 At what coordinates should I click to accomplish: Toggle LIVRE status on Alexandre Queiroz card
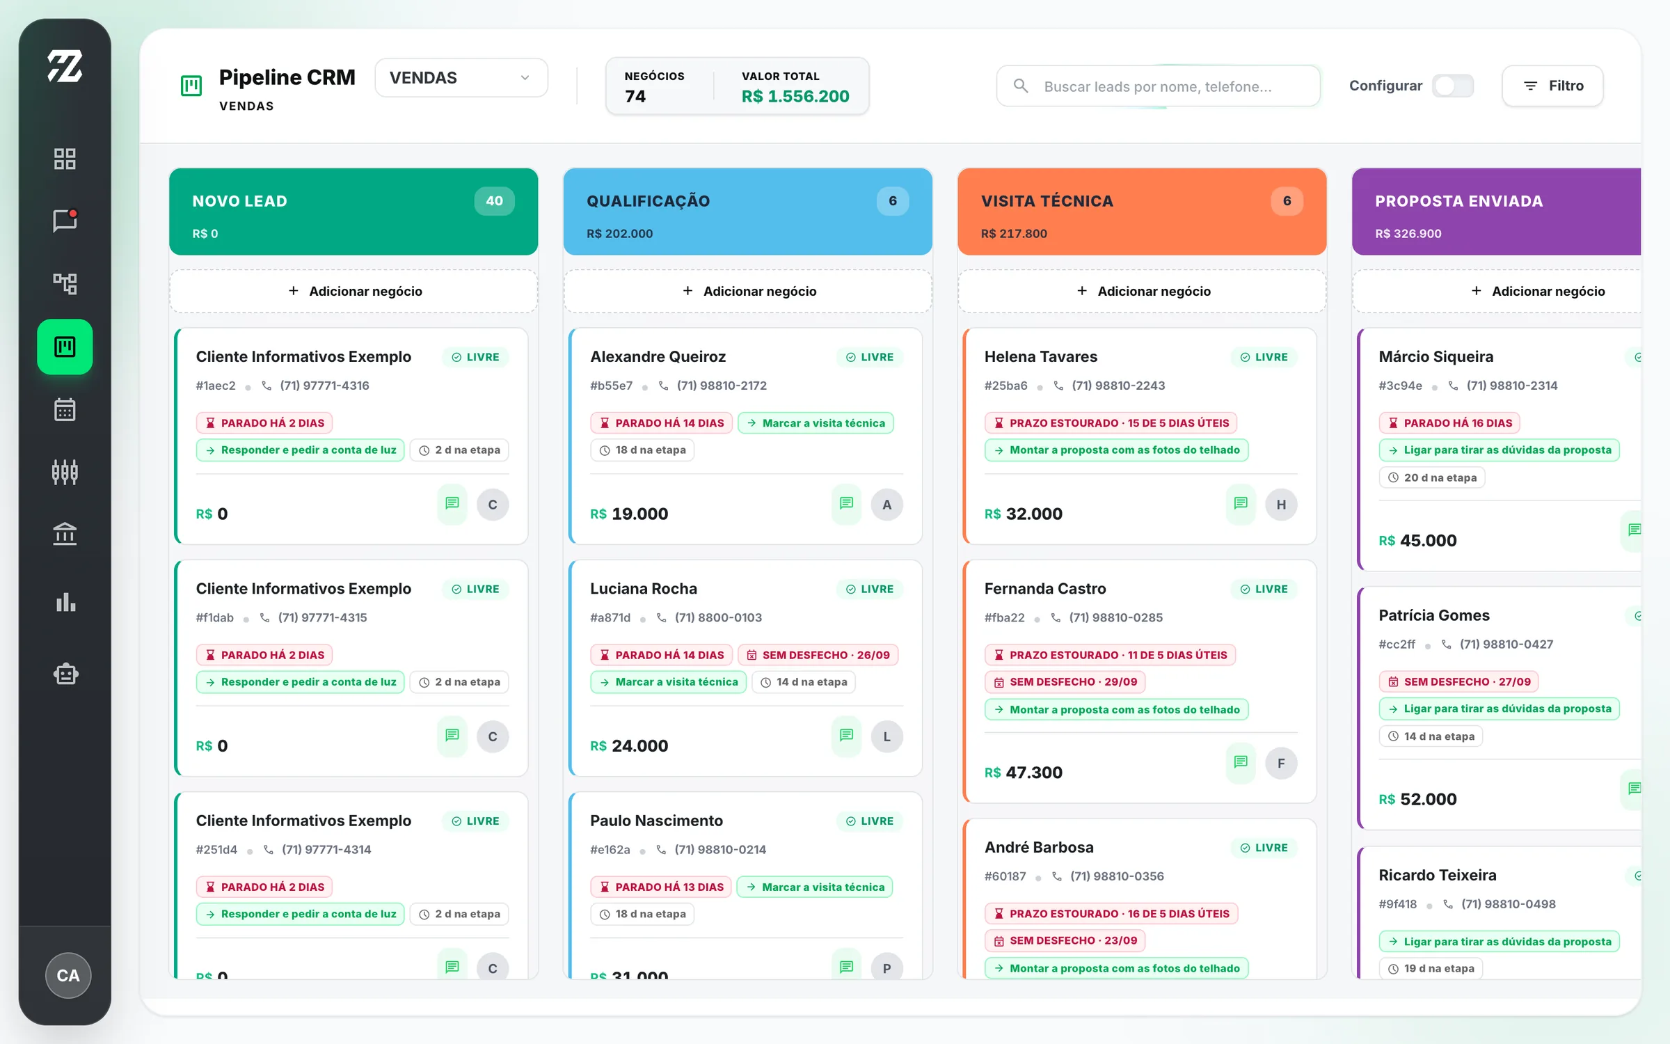[870, 357]
